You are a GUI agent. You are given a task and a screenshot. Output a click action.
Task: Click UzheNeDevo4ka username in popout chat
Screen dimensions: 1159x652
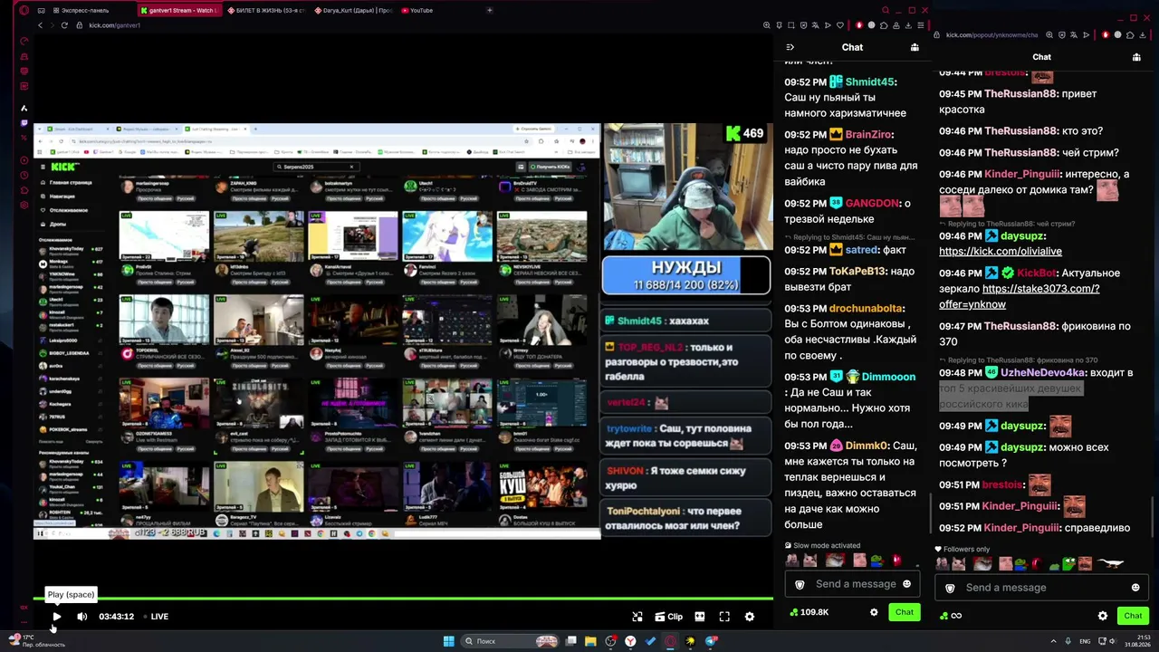(x=1042, y=373)
